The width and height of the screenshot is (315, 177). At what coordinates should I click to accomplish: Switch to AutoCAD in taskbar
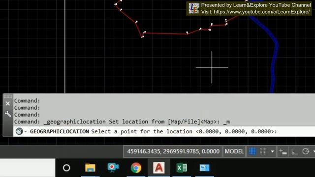[159, 168]
